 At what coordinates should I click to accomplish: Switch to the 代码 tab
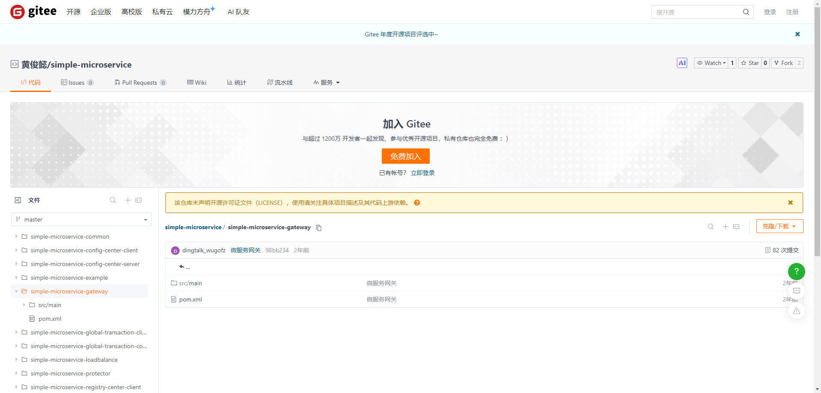point(30,83)
